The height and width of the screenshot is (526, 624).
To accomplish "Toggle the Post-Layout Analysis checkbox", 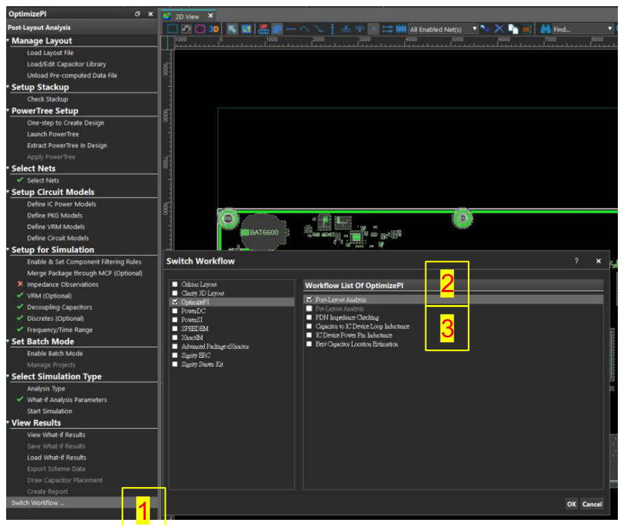I will (309, 299).
